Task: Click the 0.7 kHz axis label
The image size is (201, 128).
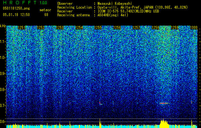Action: (x=3, y=106)
